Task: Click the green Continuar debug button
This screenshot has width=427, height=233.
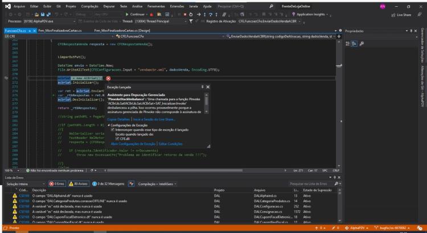Action: tap(135, 14)
